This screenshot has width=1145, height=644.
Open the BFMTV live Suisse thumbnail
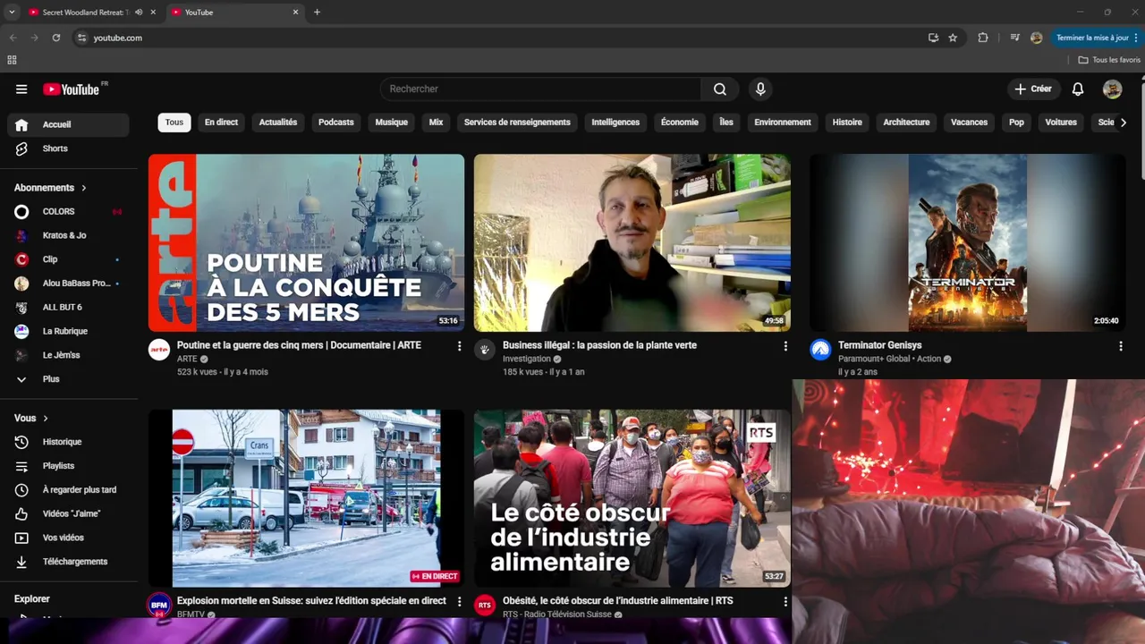306,498
